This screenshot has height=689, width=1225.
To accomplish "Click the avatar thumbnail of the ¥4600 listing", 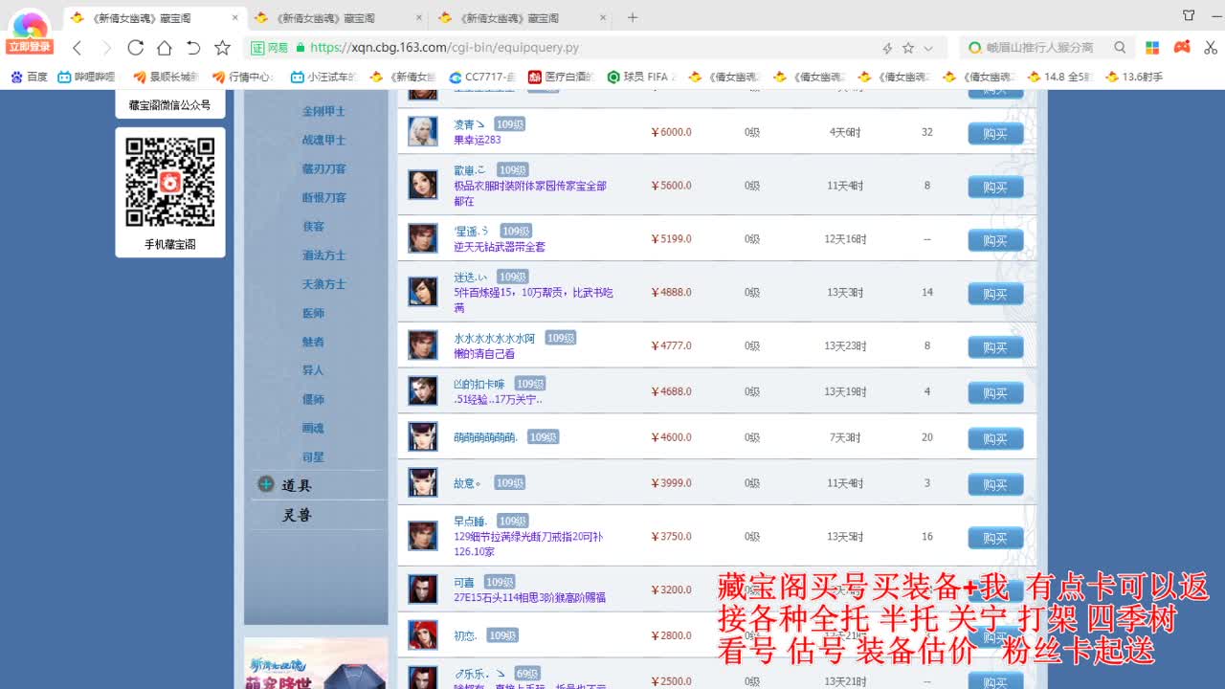I will [x=423, y=436].
